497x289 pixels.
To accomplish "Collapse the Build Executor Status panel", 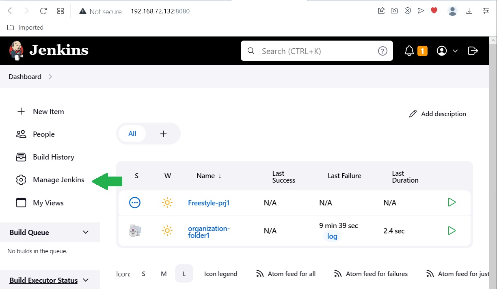I will point(86,280).
